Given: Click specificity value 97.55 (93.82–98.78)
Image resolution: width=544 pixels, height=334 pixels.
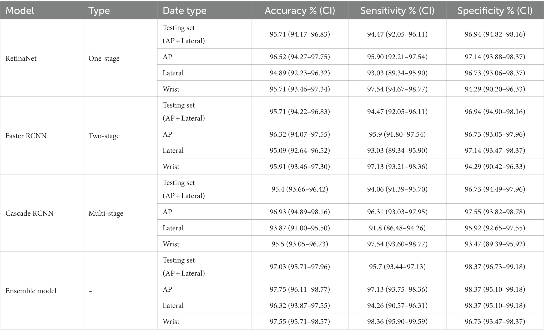Looking at the screenshot, I should pos(495,212).
